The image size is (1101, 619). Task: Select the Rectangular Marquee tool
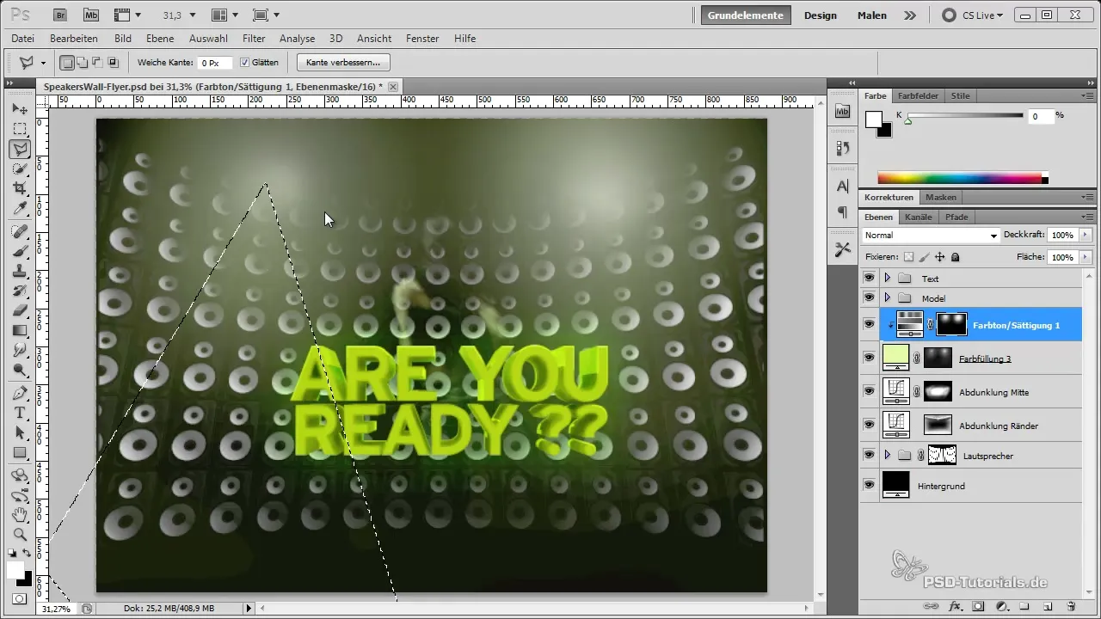click(x=20, y=129)
